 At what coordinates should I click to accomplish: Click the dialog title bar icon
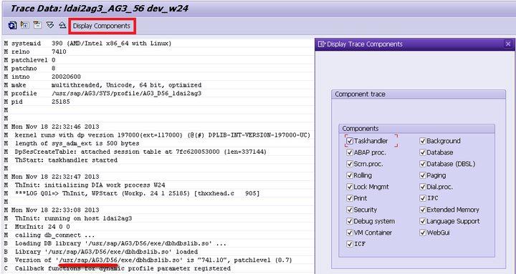pos(322,44)
